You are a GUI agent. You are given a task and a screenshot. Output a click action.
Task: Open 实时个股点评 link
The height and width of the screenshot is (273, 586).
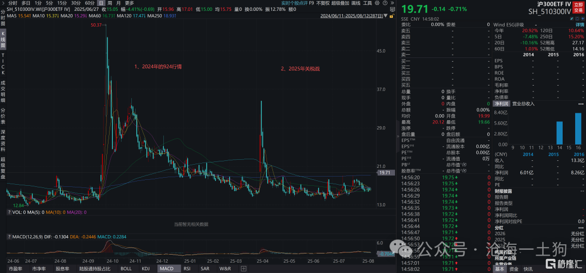[295, 3]
